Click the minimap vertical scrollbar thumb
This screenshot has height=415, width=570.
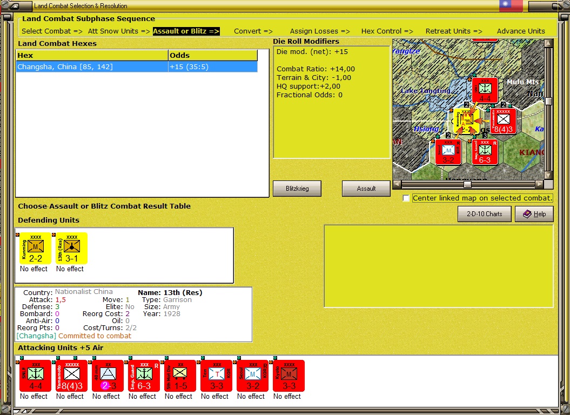pyautogui.click(x=548, y=101)
